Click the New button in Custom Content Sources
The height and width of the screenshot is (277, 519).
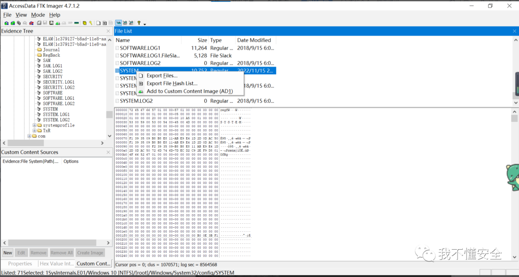(8, 253)
